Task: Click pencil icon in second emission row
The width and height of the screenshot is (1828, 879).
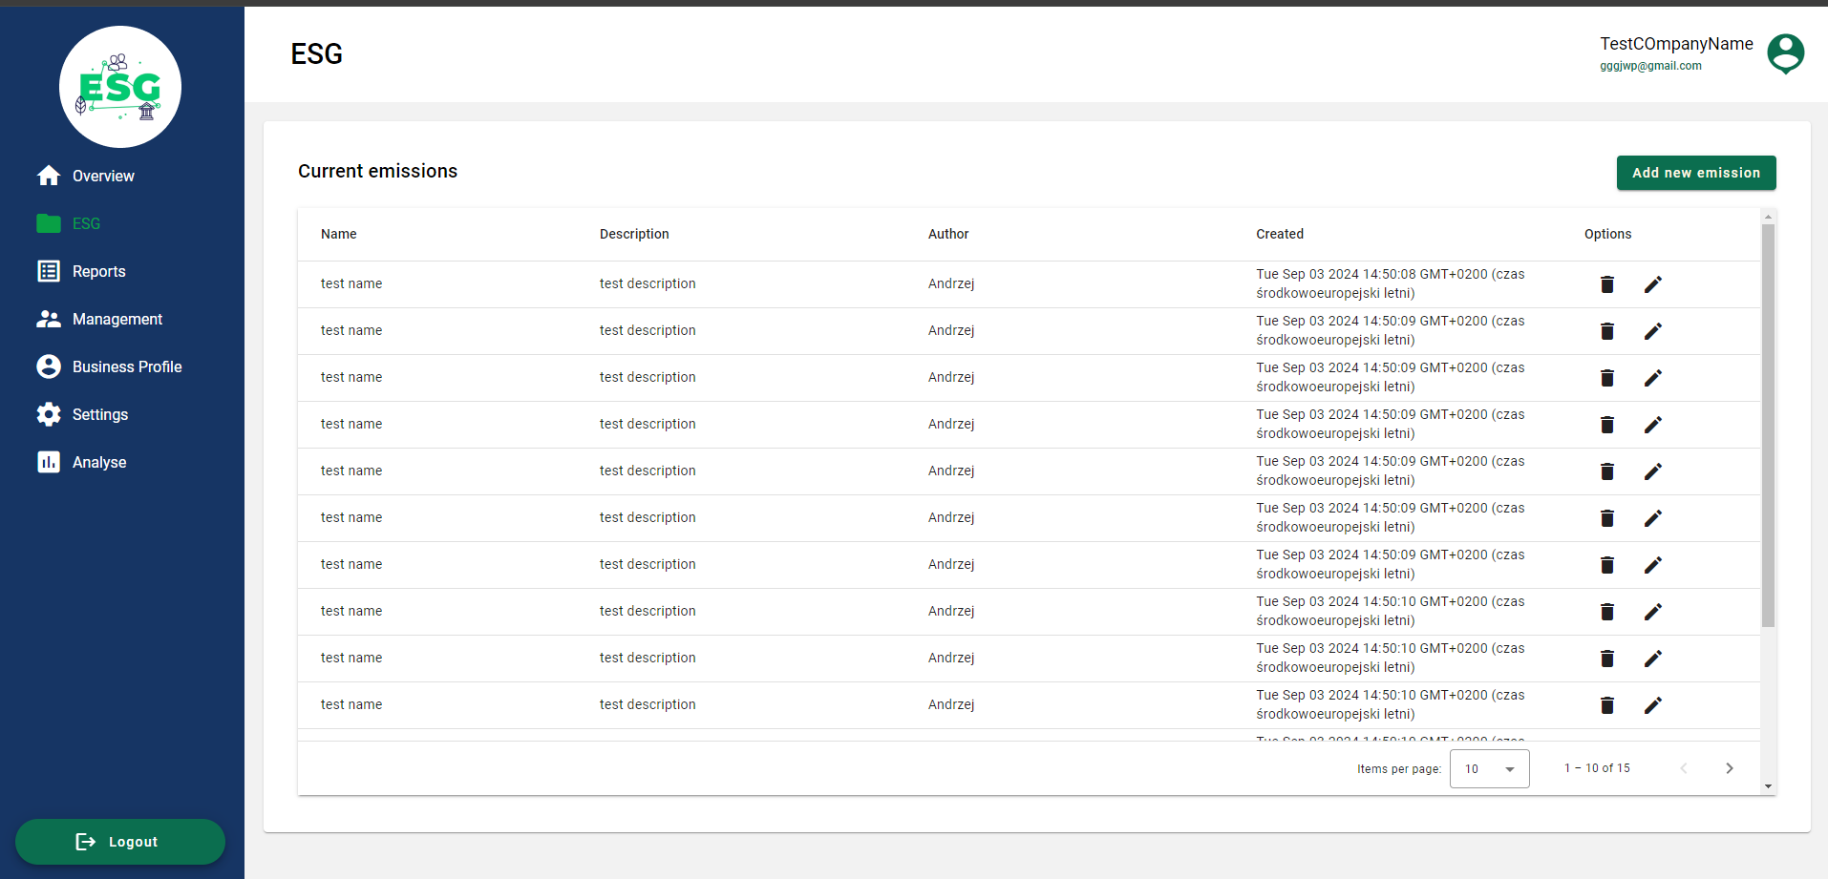Action: coord(1653,331)
